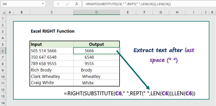Select column B header

(x=22, y=12)
